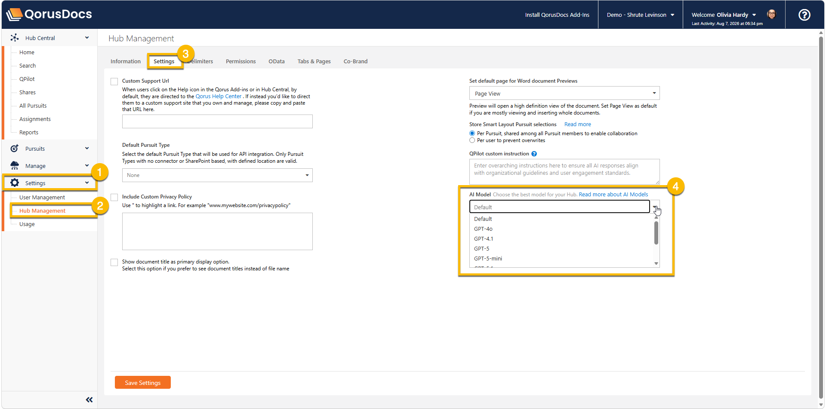826x409 pixels.
Task: Click the AI model list scrollbar thumb
Action: click(x=656, y=232)
